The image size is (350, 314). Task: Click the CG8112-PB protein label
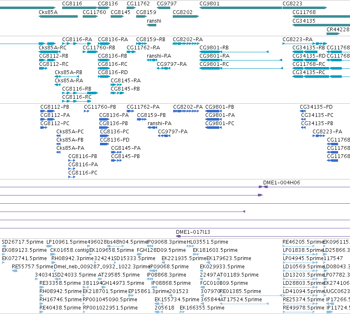coord(55,107)
